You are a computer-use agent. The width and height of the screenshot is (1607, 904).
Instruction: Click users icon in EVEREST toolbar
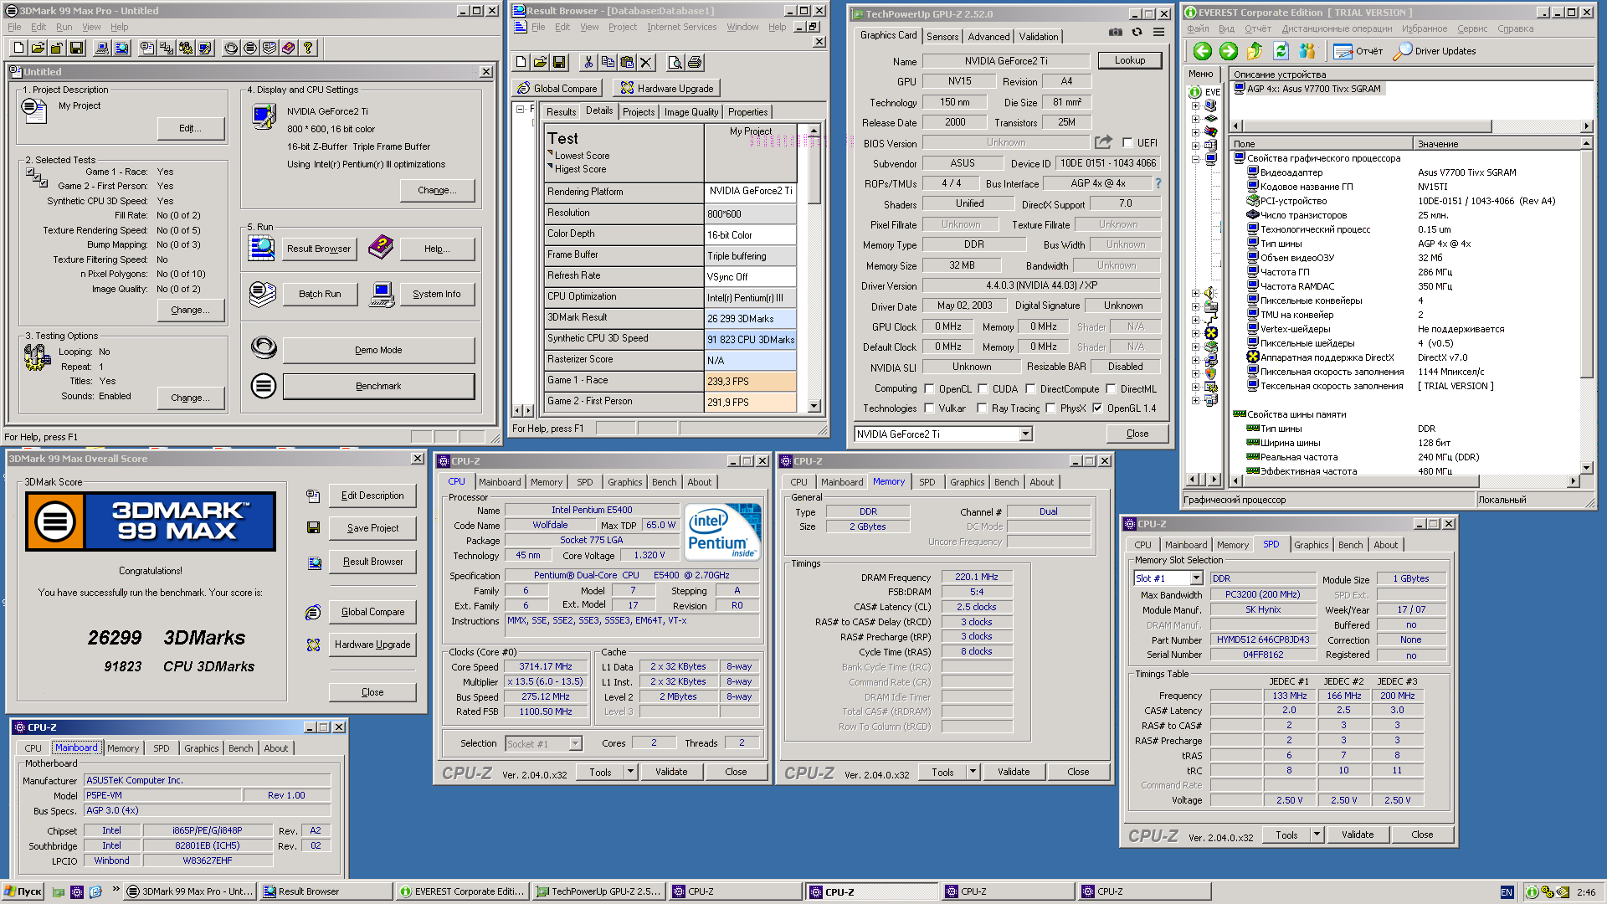click(x=1307, y=51)
